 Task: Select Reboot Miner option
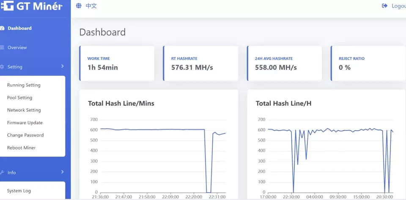point(21,148)
